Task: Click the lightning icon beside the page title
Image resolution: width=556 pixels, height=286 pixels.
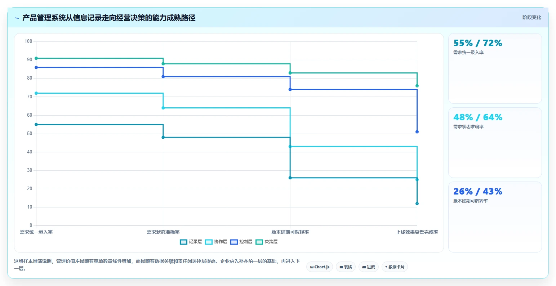Action: (x=17, y=18)
